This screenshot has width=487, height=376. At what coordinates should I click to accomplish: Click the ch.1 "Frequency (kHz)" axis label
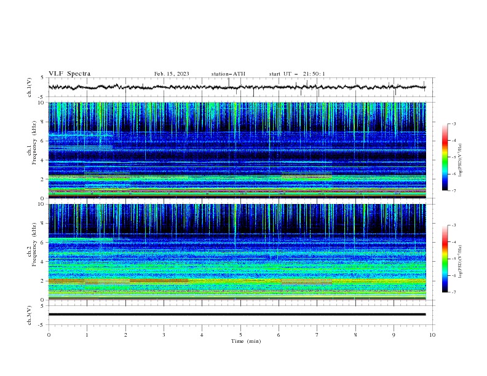point(34,143)
